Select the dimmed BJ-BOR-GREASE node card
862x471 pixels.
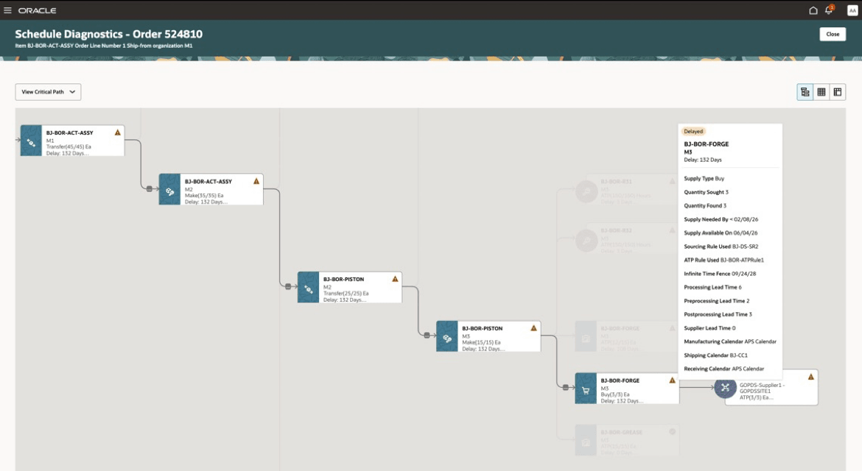coord(630,439)
